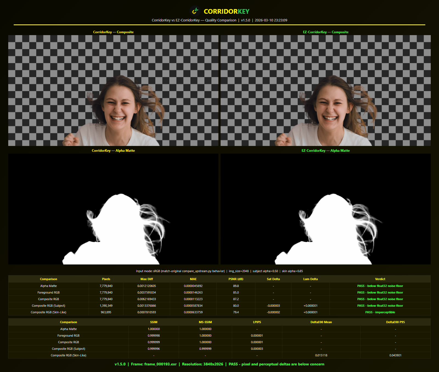The height and width of the screenshot is (372, 439).
Task: Select the 'CorridorKey — Composite' heading
Action: coord(113,32)
